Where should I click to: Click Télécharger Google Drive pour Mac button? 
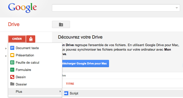tap(85, 63)
